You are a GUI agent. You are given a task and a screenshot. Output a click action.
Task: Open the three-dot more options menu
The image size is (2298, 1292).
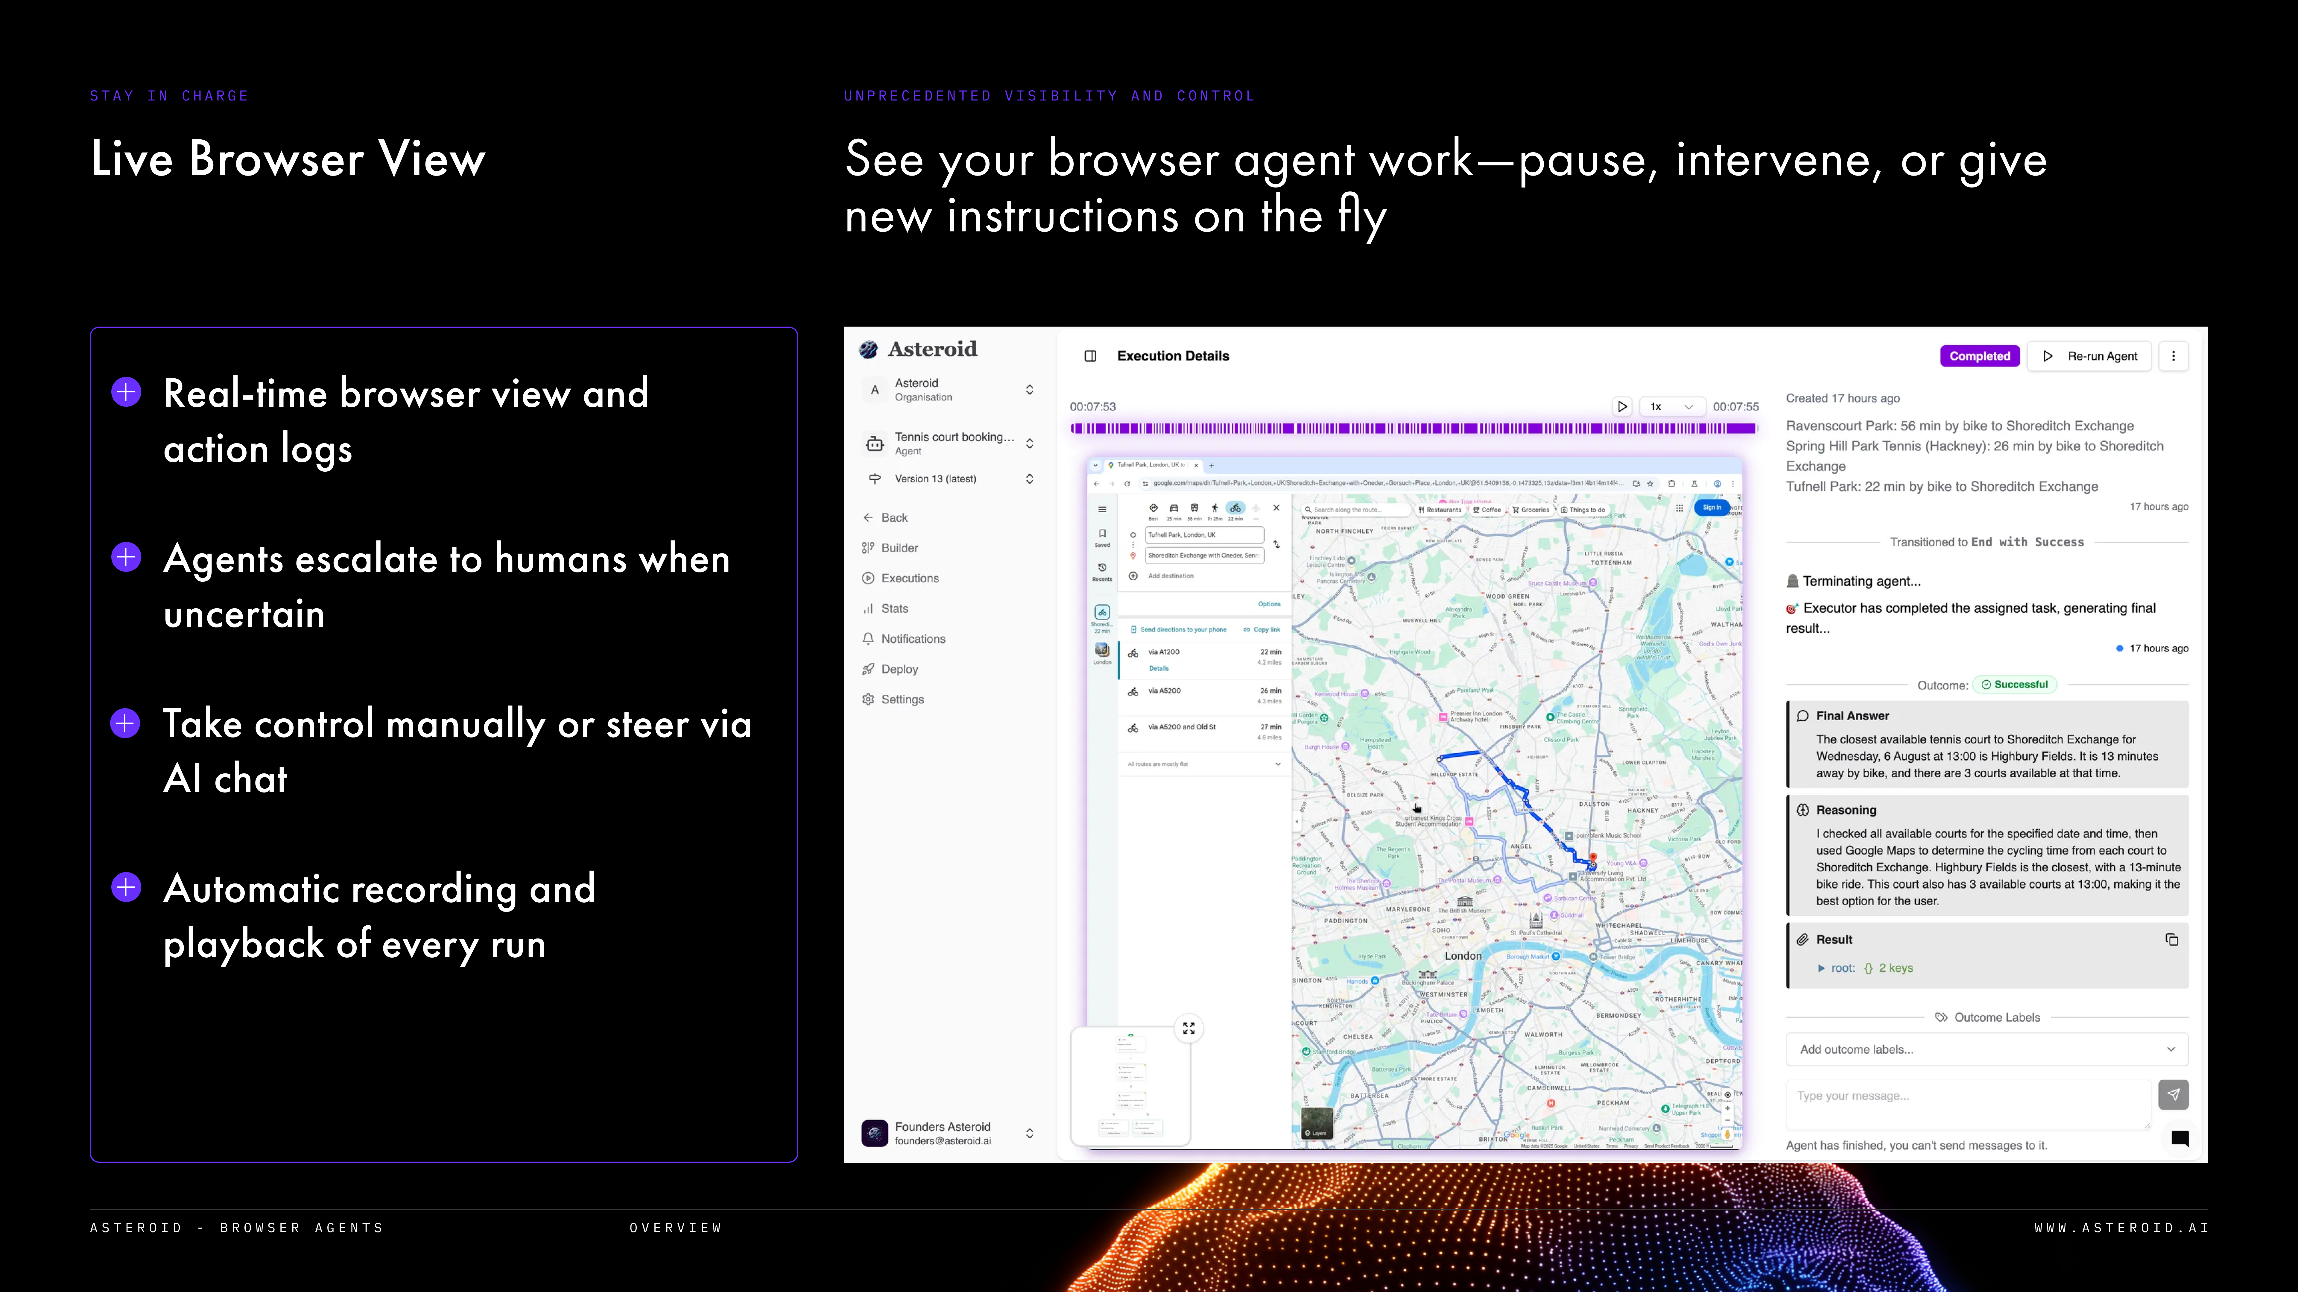tap(2173, 356)
